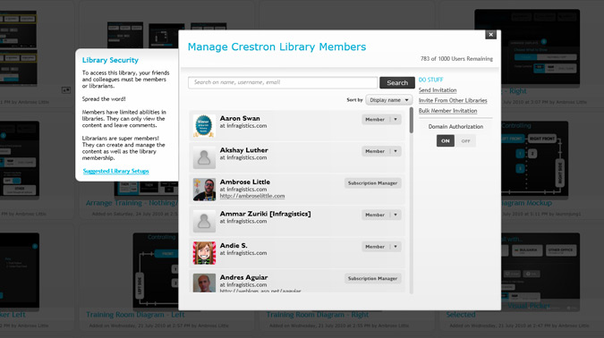
Task: Turn Domain Authorization ON
Action: [x=446, y=141]
